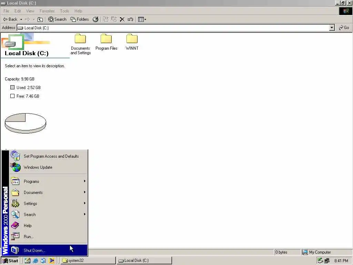Click the Undo toolbar icon
Viewport: 353px width, 265px height.
click(130, 19)
